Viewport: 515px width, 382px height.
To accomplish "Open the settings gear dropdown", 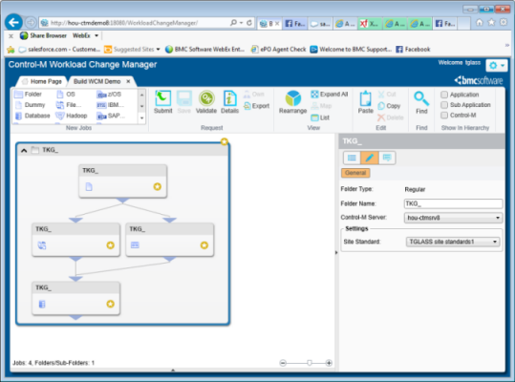I will pyautogui.click(x=497, y=66).
